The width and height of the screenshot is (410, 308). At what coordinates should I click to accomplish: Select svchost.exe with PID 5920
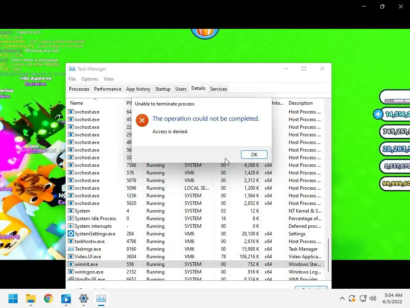click(195, 203)
